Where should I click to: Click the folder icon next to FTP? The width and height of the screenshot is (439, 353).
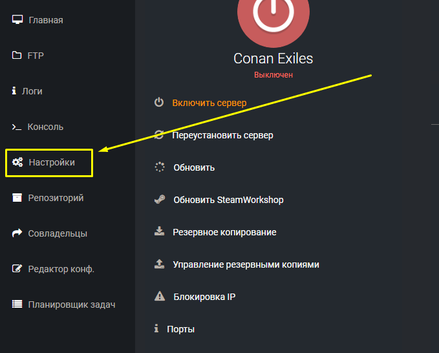17,56
